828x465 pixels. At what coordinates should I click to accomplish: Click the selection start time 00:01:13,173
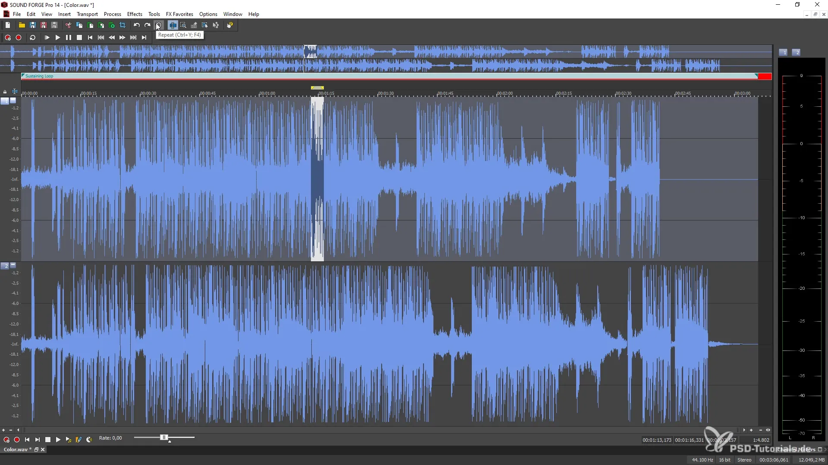tap(657, 440)
